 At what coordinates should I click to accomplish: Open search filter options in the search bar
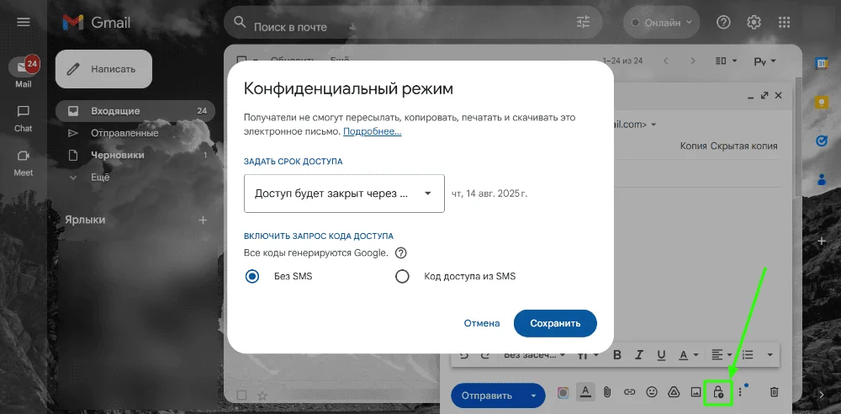tap(583, 22)
